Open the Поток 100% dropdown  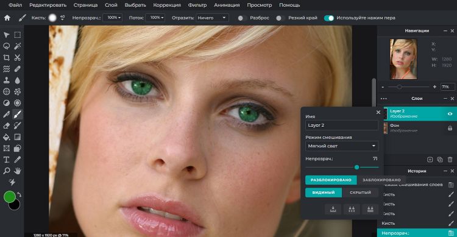tap(155, 18)
